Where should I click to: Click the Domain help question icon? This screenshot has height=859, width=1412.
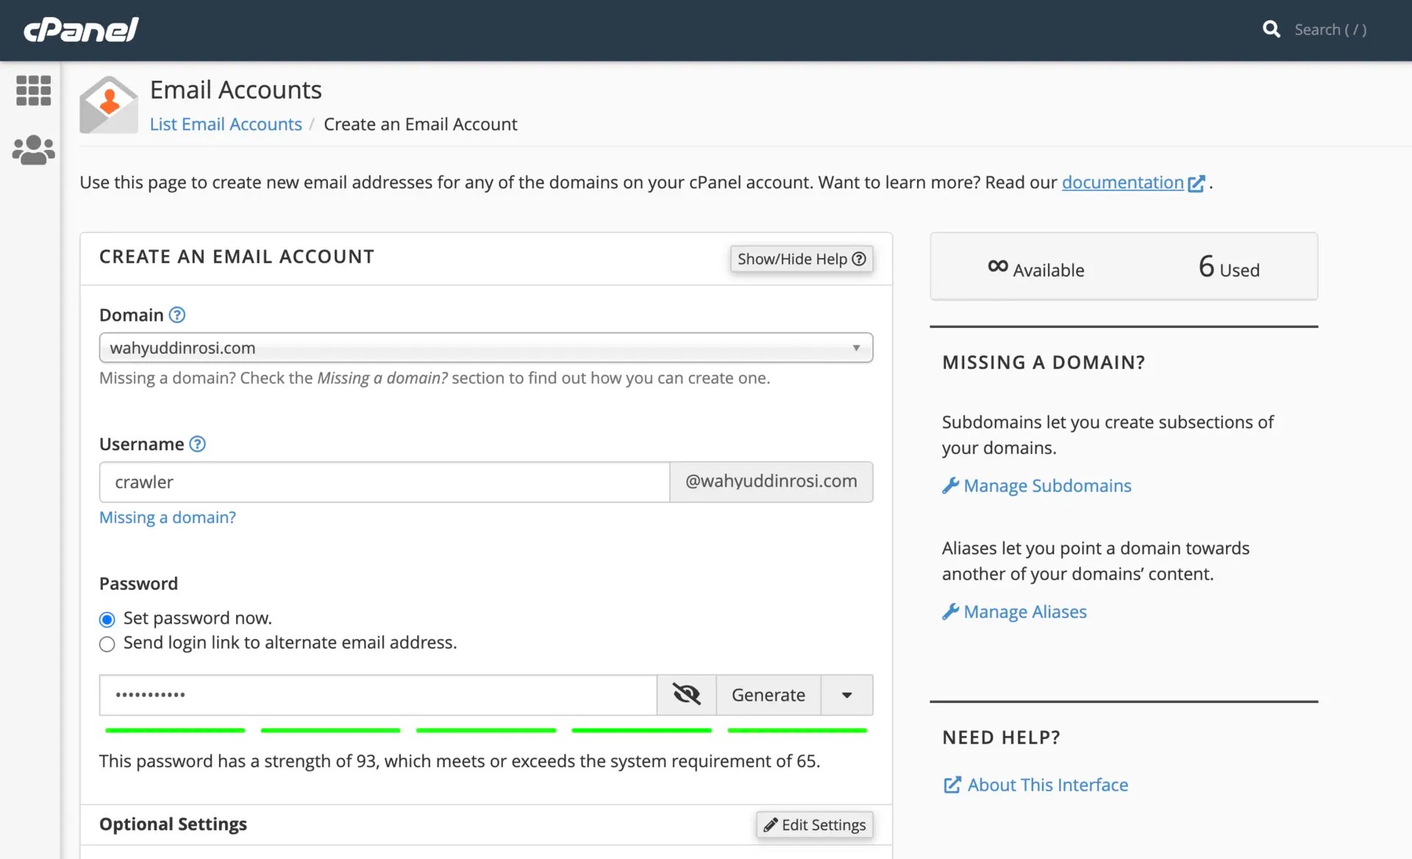[177, 315]
